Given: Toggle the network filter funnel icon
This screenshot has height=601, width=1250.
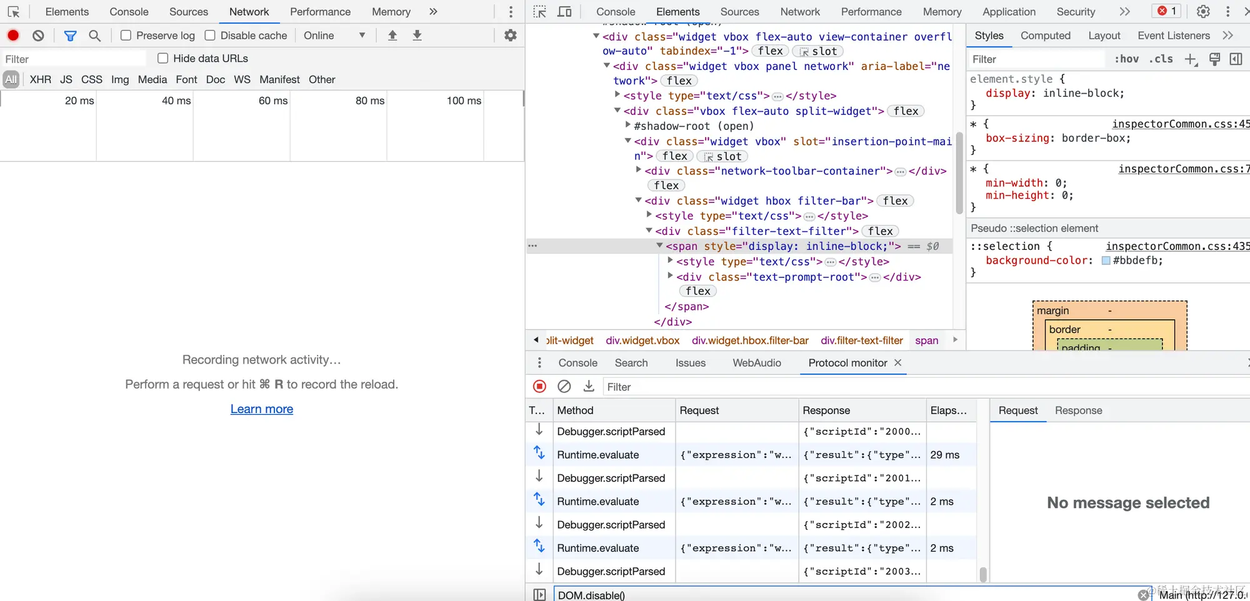Looking at the screenshot, I should click(x=71, y=36).
